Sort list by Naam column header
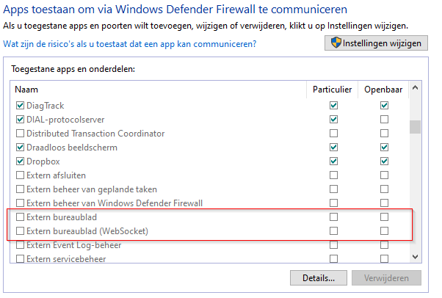Image resolution: width=442 pixels, height=298 pixels. (147, 89)
